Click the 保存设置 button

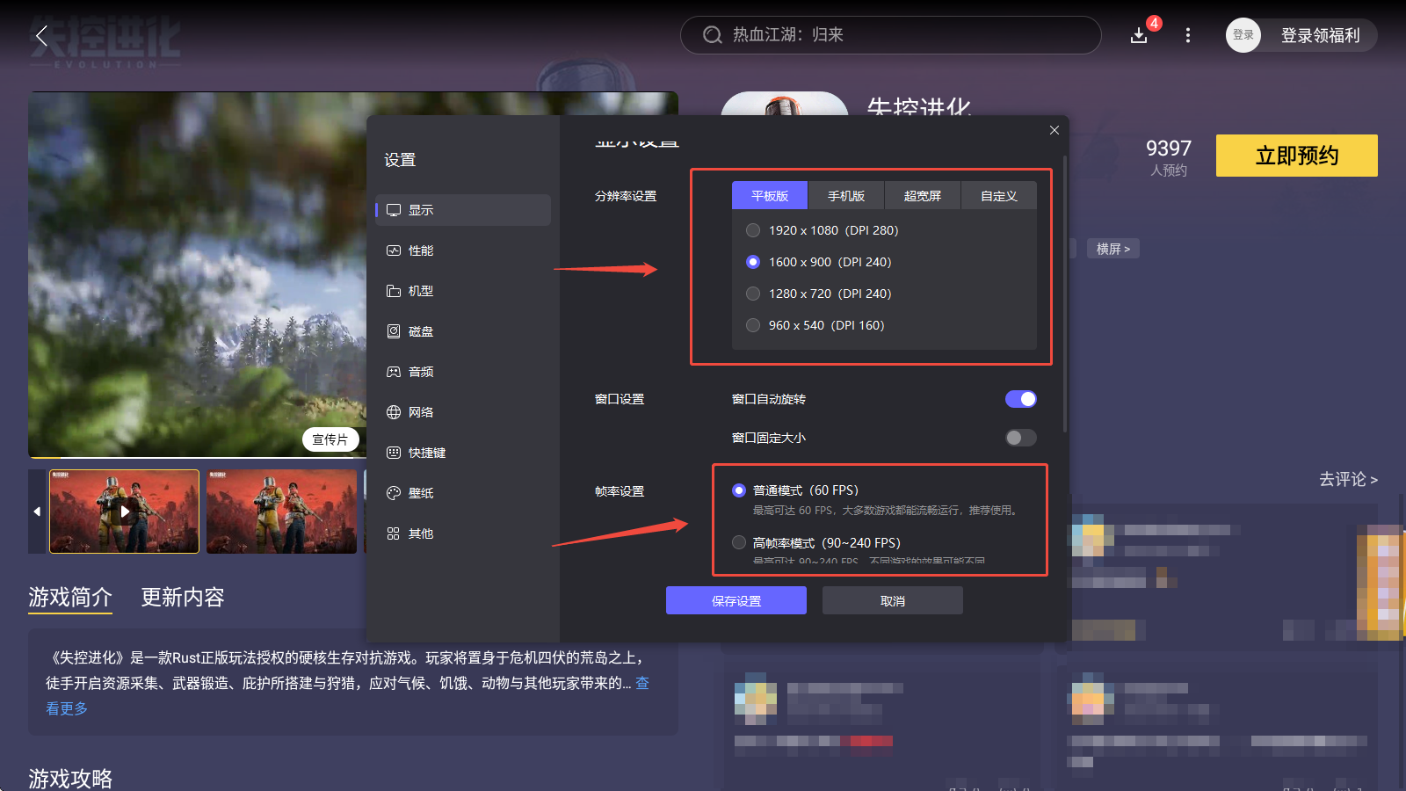[736, 601]
